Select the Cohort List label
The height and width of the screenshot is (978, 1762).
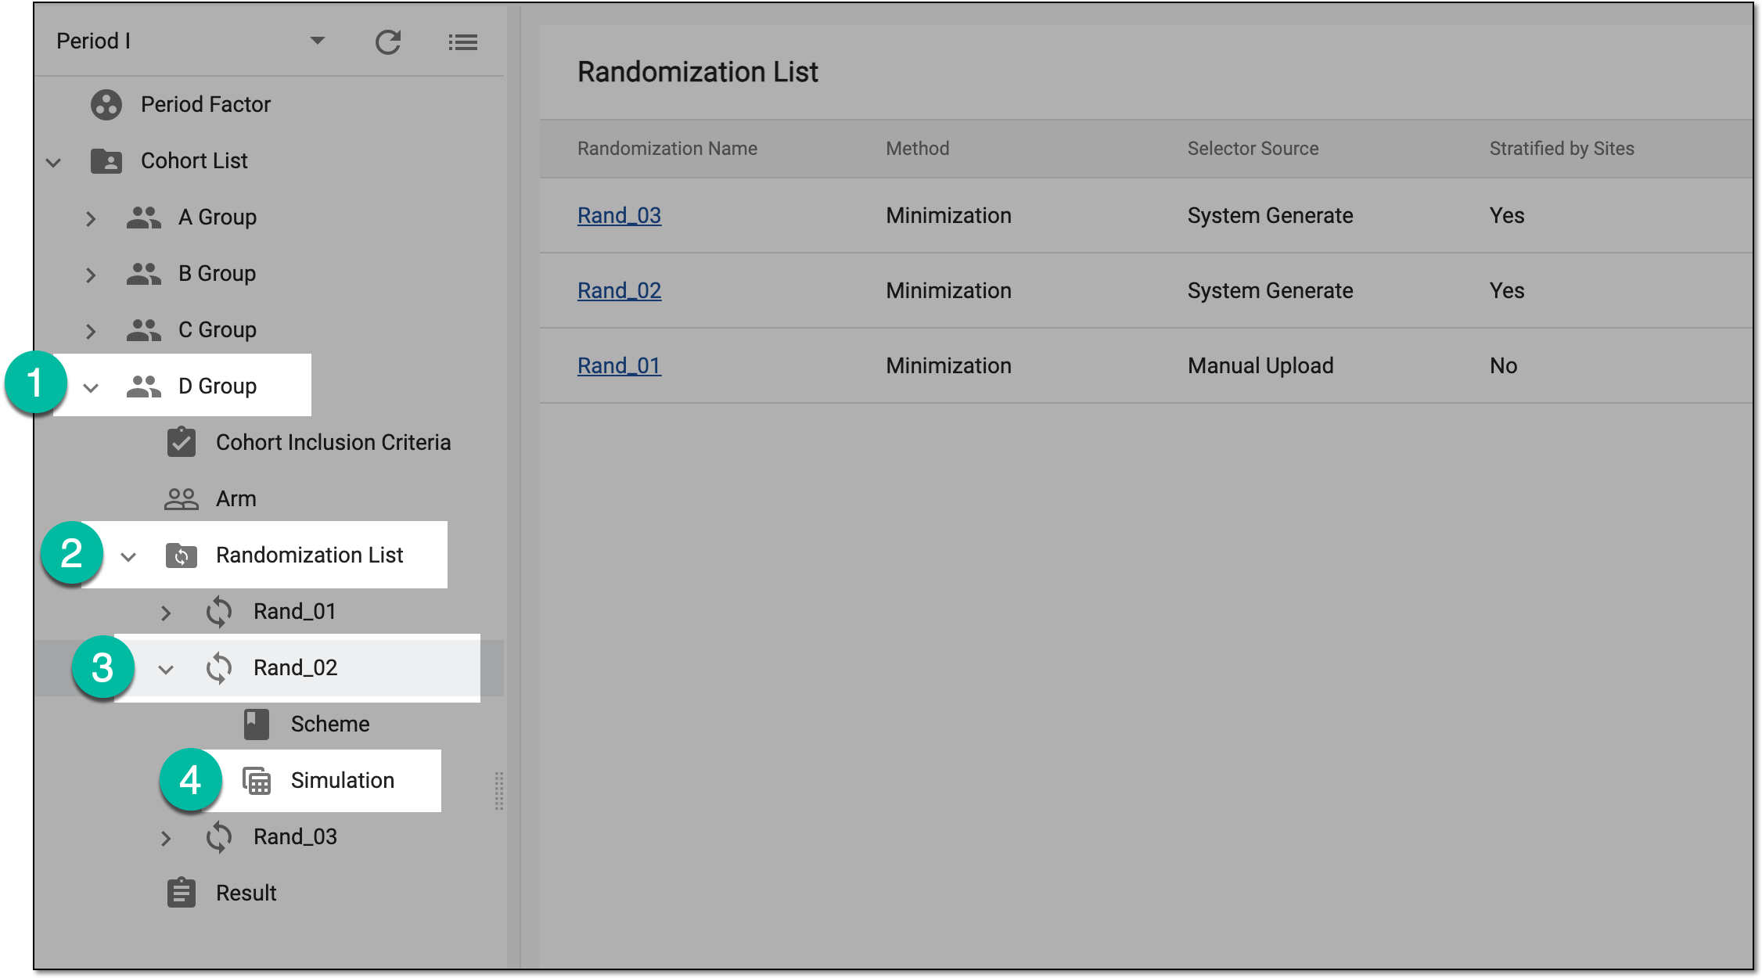point(194,160)
